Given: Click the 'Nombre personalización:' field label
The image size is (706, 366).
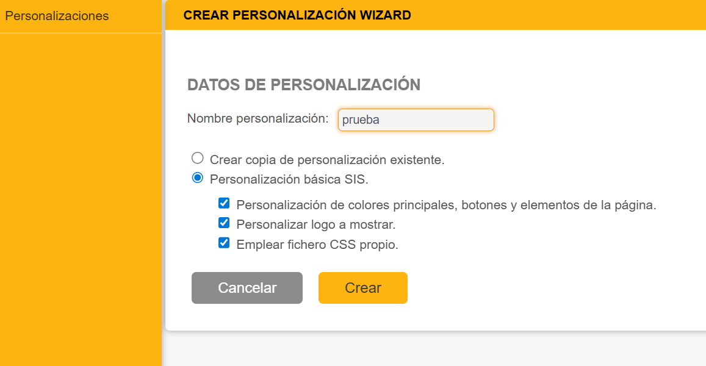Looking at the screenshot, I should click(x=258, y=118).
